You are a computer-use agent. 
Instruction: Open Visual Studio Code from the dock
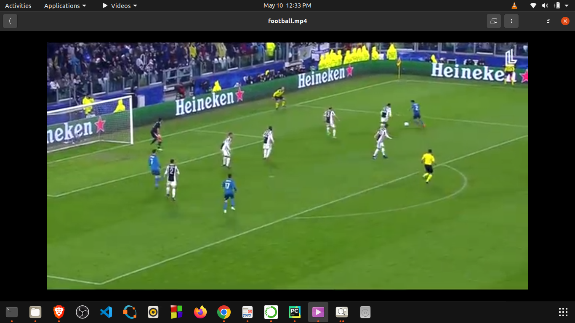[106, 312]
